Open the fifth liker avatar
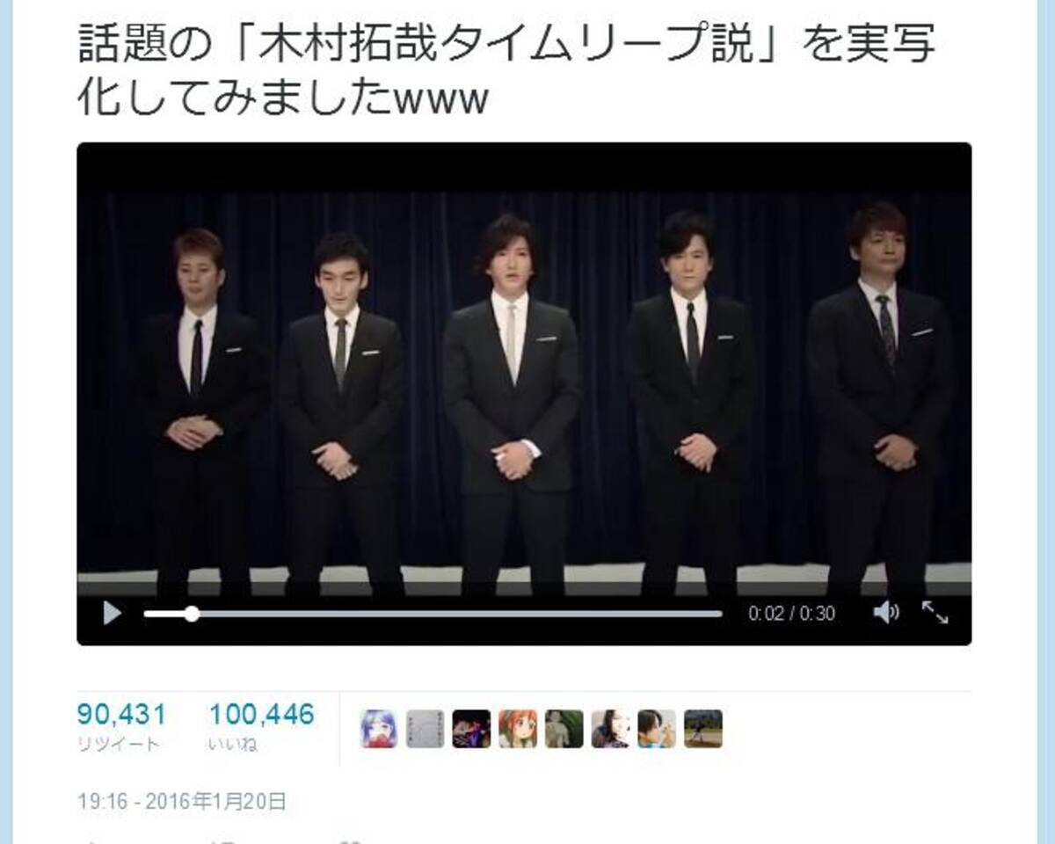Screen dimensions: 1055x844 564,729
